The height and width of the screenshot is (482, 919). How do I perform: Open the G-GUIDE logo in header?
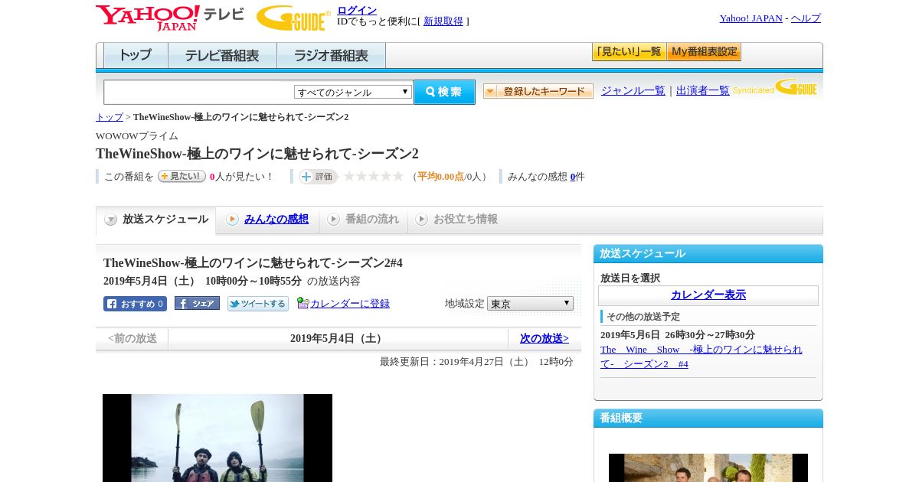click(293, 18)
